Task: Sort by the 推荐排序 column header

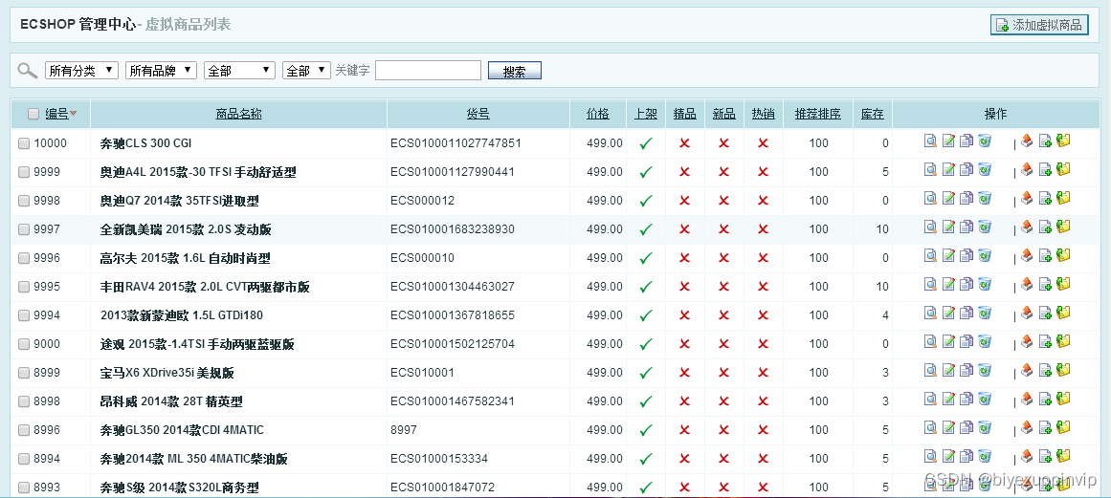Action: (x=817, y=114)
